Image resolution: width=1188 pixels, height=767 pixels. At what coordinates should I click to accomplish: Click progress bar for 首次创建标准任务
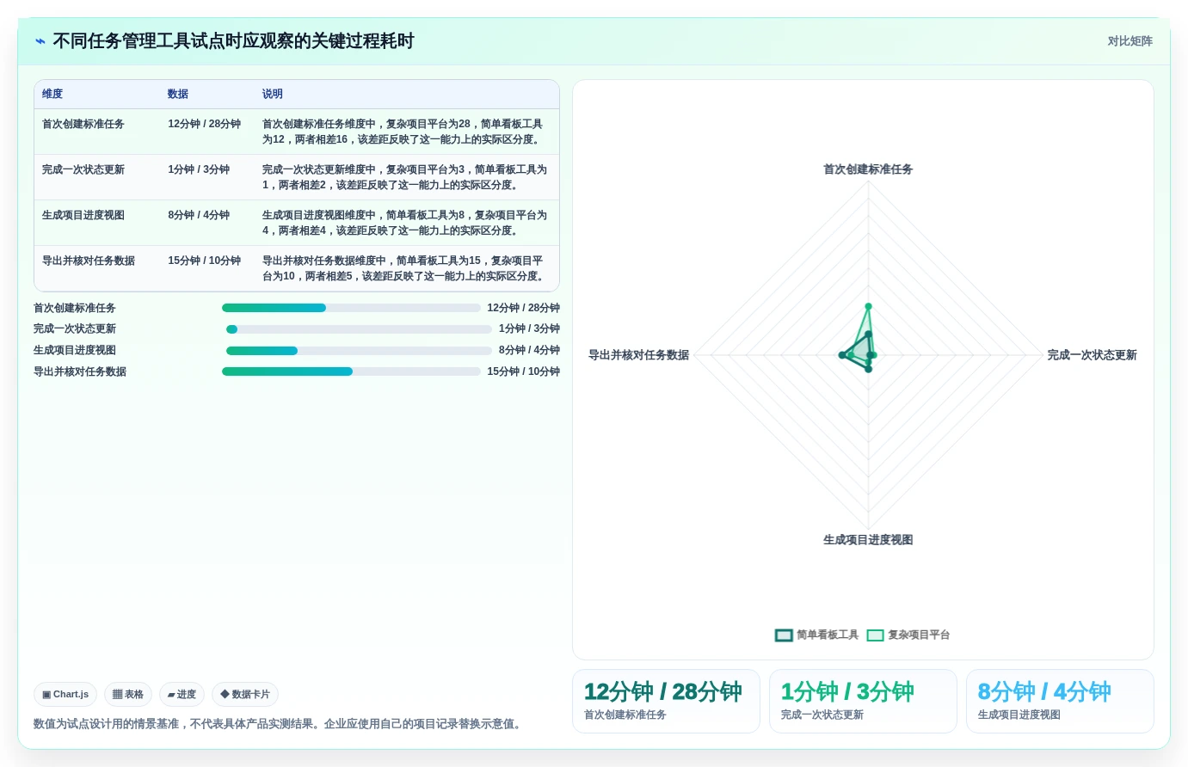pyautogui.click(x=351, y=308)
